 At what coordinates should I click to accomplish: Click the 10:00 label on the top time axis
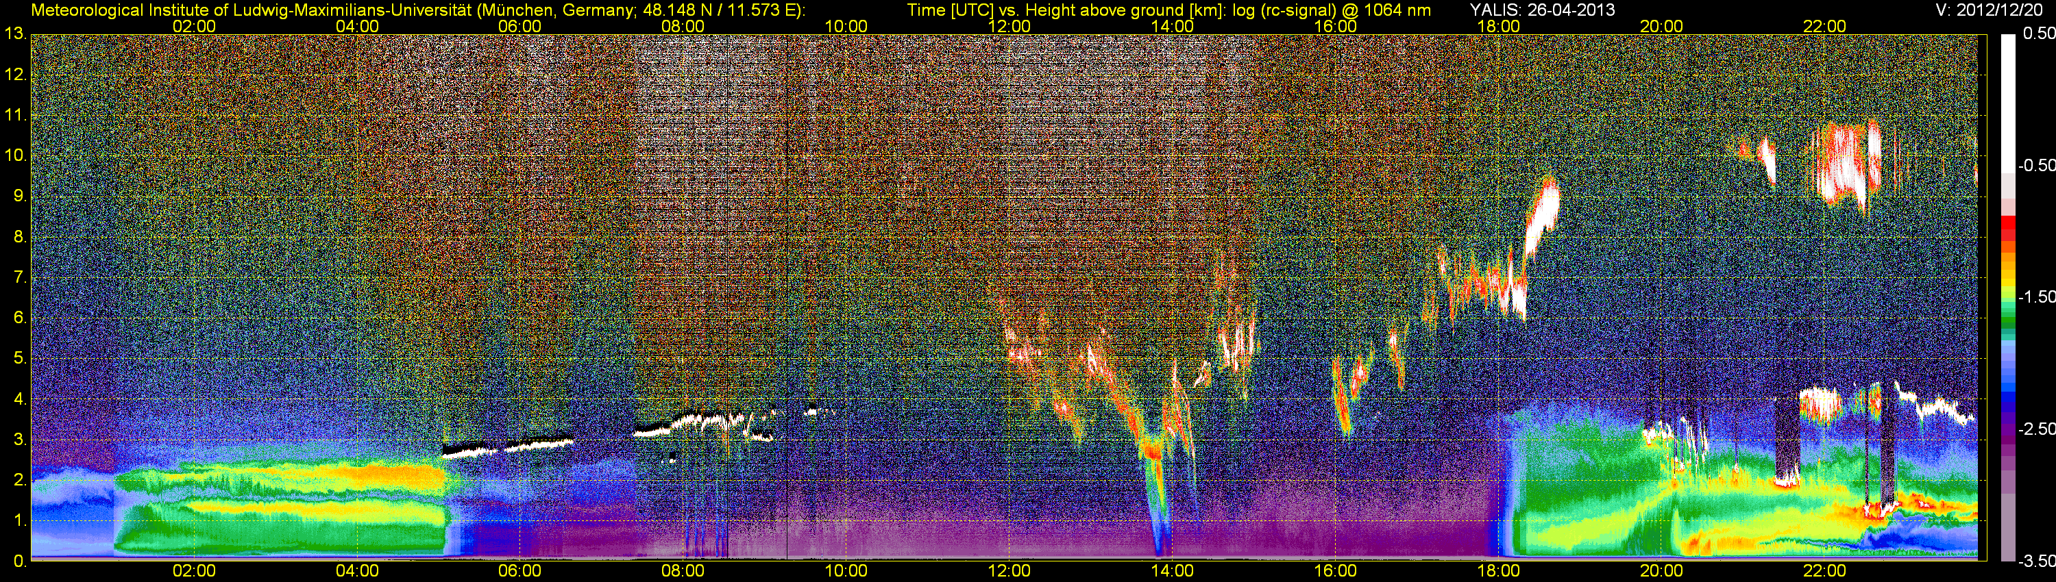coord(846,26)
